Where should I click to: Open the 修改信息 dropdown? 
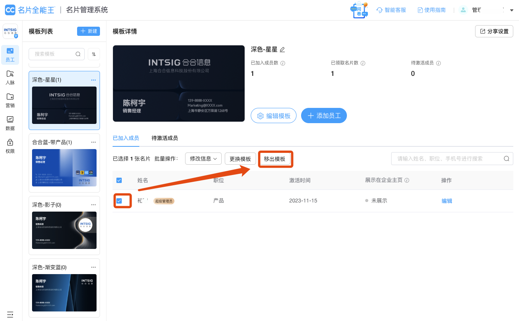pyautogui.click(x=203, y=159)
